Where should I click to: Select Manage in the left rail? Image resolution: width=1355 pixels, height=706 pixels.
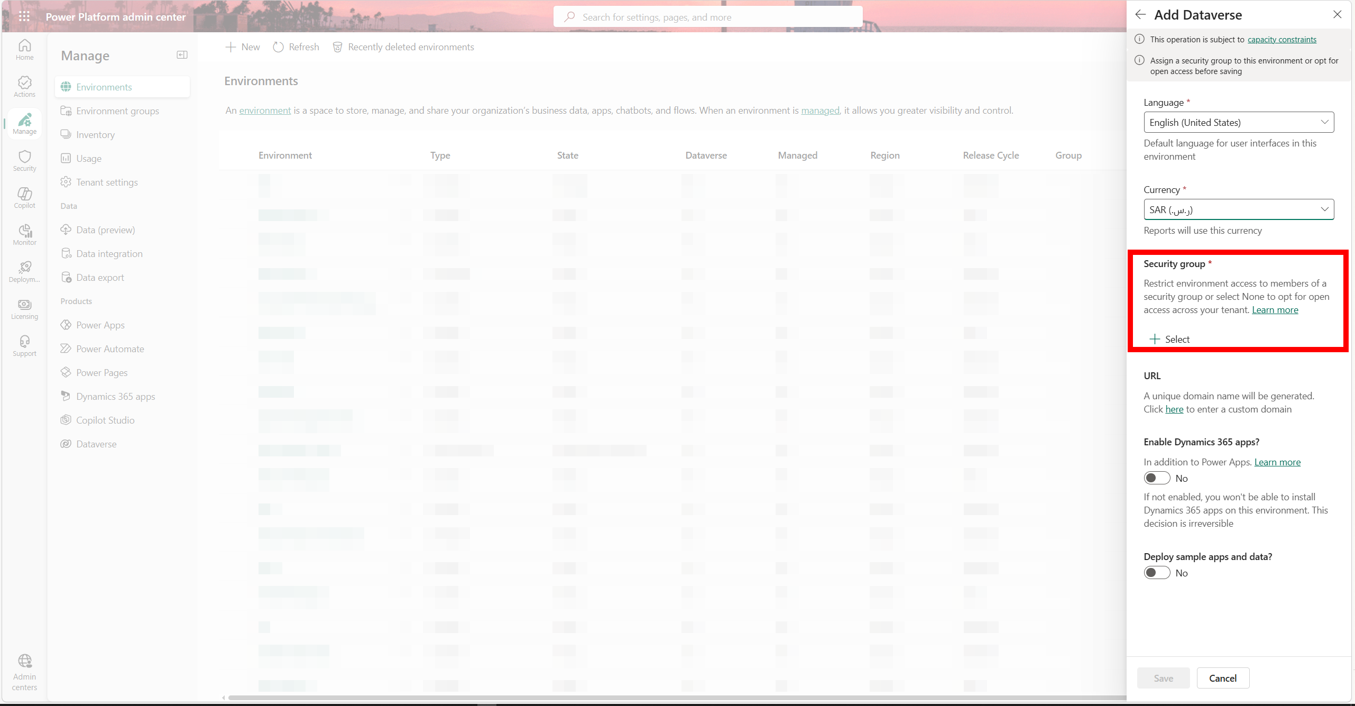[x=24, y=124]
